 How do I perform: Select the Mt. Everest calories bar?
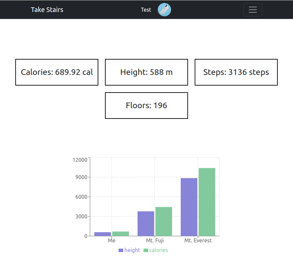coord(206,201)
